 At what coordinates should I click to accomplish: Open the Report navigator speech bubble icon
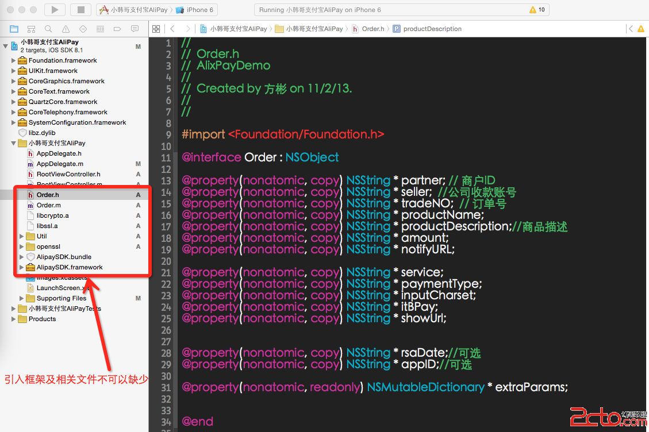pos(135,29)
